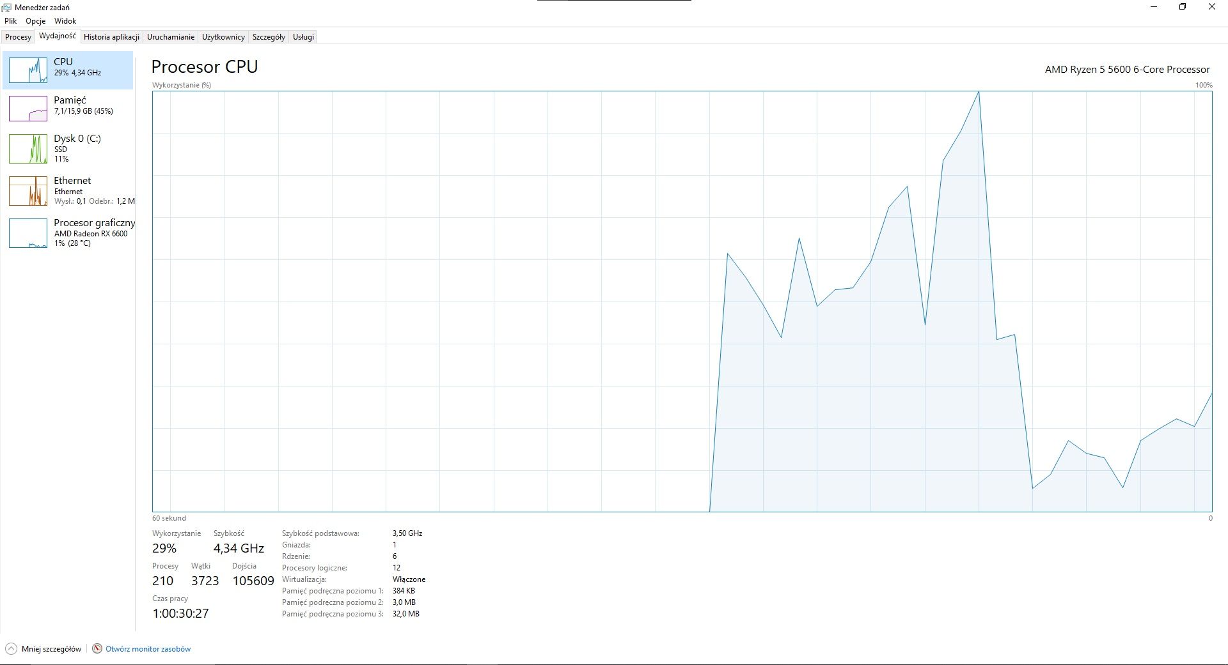Click the Szybkość value 4,34 GHz
The image size is (1228, 665).
click(x=239, y=548)
